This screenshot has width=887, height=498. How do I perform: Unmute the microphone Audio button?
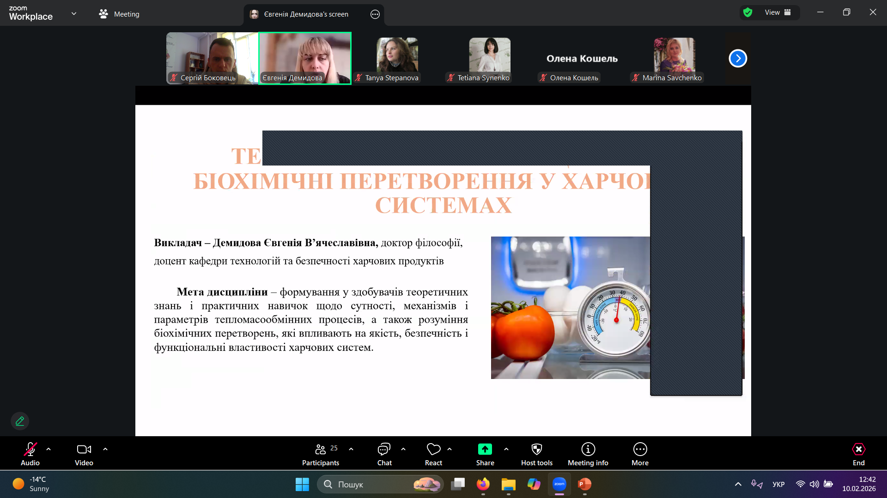pyautogui.click(x=30, y=454)
